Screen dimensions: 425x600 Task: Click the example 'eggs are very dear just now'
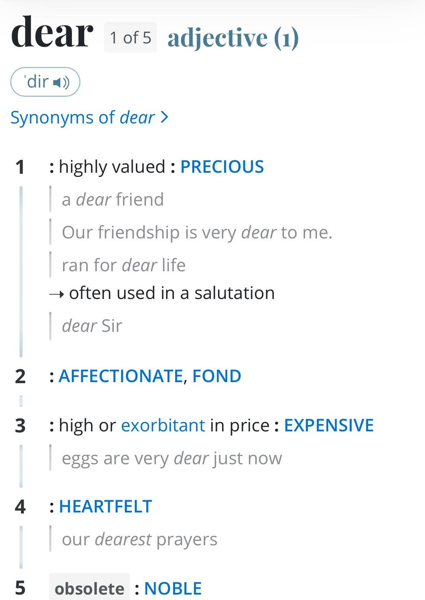[x=172, y=458]
